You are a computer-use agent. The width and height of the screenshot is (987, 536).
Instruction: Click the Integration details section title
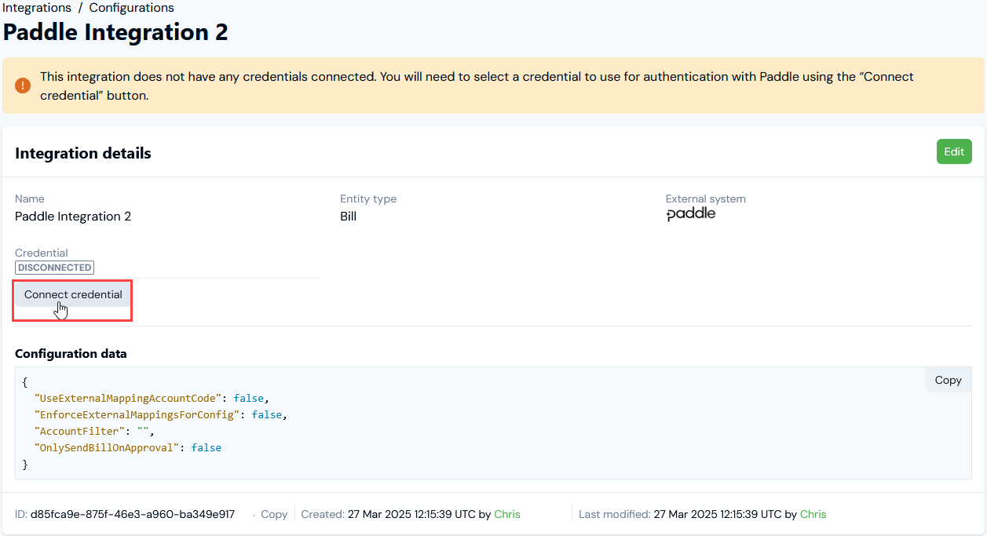click(83, 153)
